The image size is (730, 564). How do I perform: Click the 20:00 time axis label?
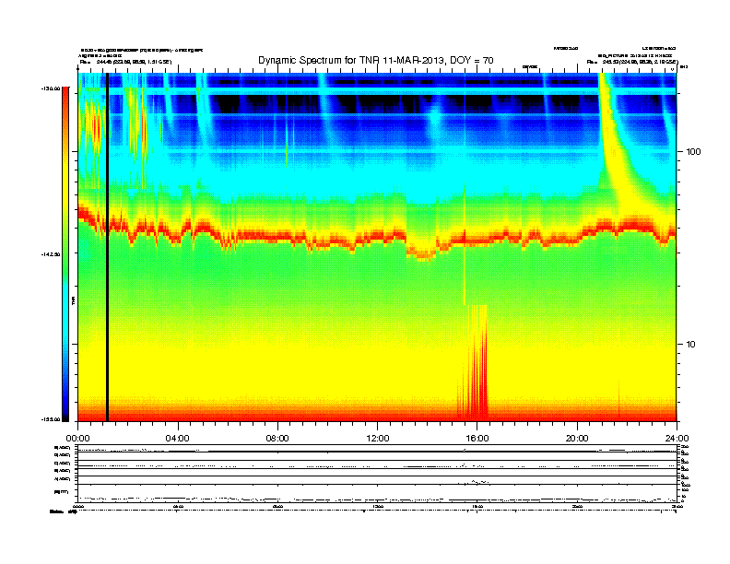point(577,439)
